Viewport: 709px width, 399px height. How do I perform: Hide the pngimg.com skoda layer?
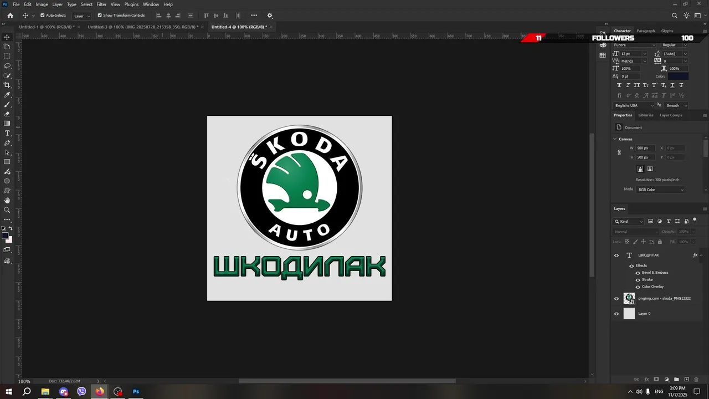[x=616, y=299]
